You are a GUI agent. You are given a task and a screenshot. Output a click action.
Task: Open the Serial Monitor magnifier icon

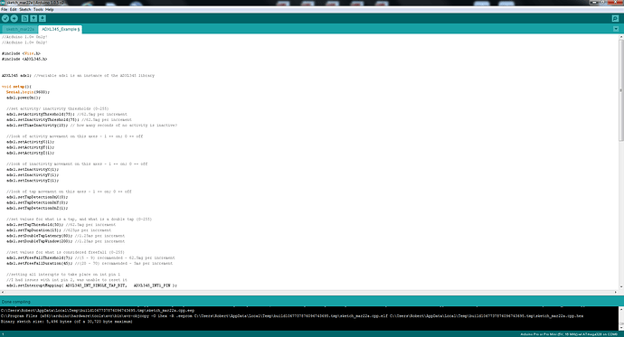click(x=615, y=18)
